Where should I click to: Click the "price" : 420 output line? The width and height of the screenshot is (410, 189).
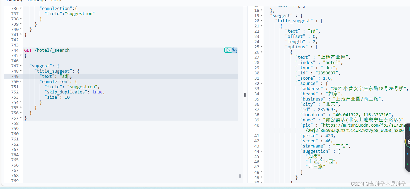318,135
